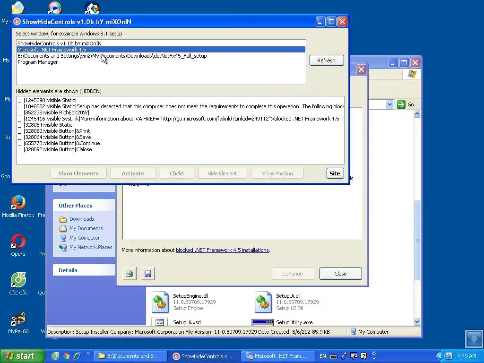
Task: Launch Cốc Cốc from the quick launch bar
Action: pyautogui.click(x=55, y=356)
